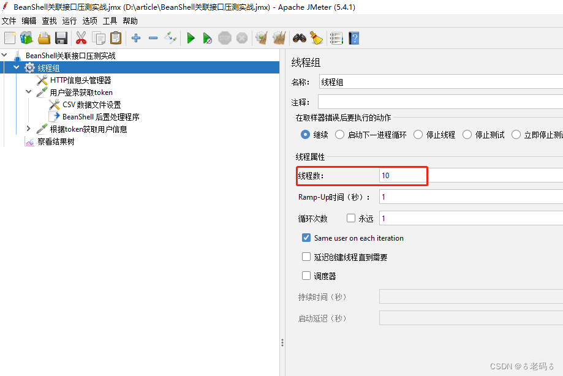Screen dimensions: 563x376
Task: Collapse the 线程组 tree node
Action: (x=16, y=67)
